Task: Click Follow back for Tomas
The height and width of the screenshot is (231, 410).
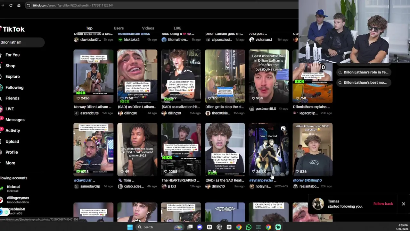Action: [383, 204]
